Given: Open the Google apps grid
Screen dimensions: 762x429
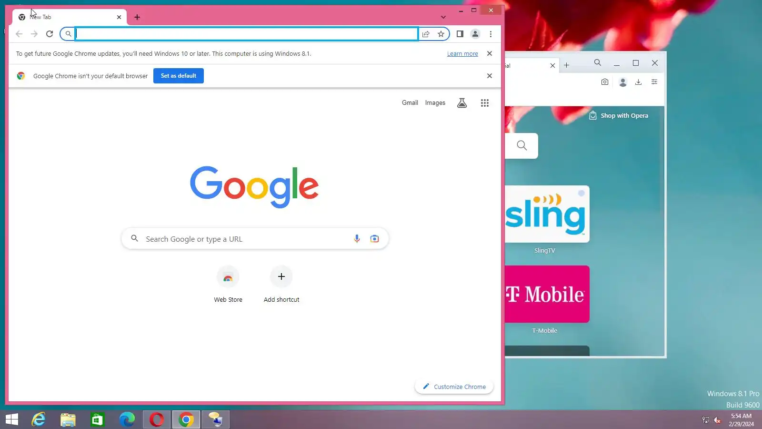Looking at the screenshot, I should click(485, 103).
